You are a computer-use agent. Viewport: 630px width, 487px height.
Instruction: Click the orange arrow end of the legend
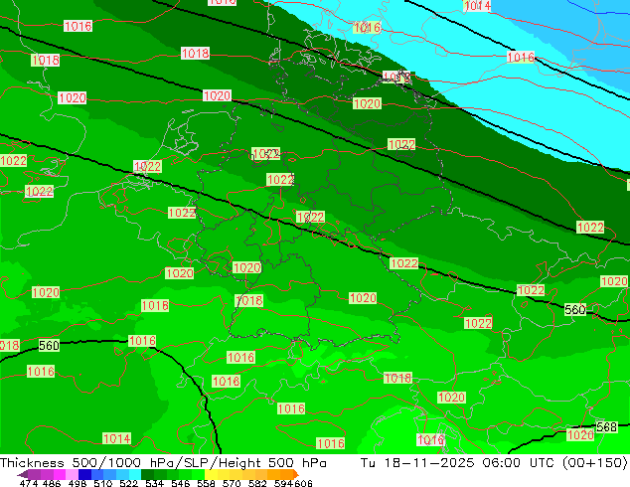tap(296, 474)
